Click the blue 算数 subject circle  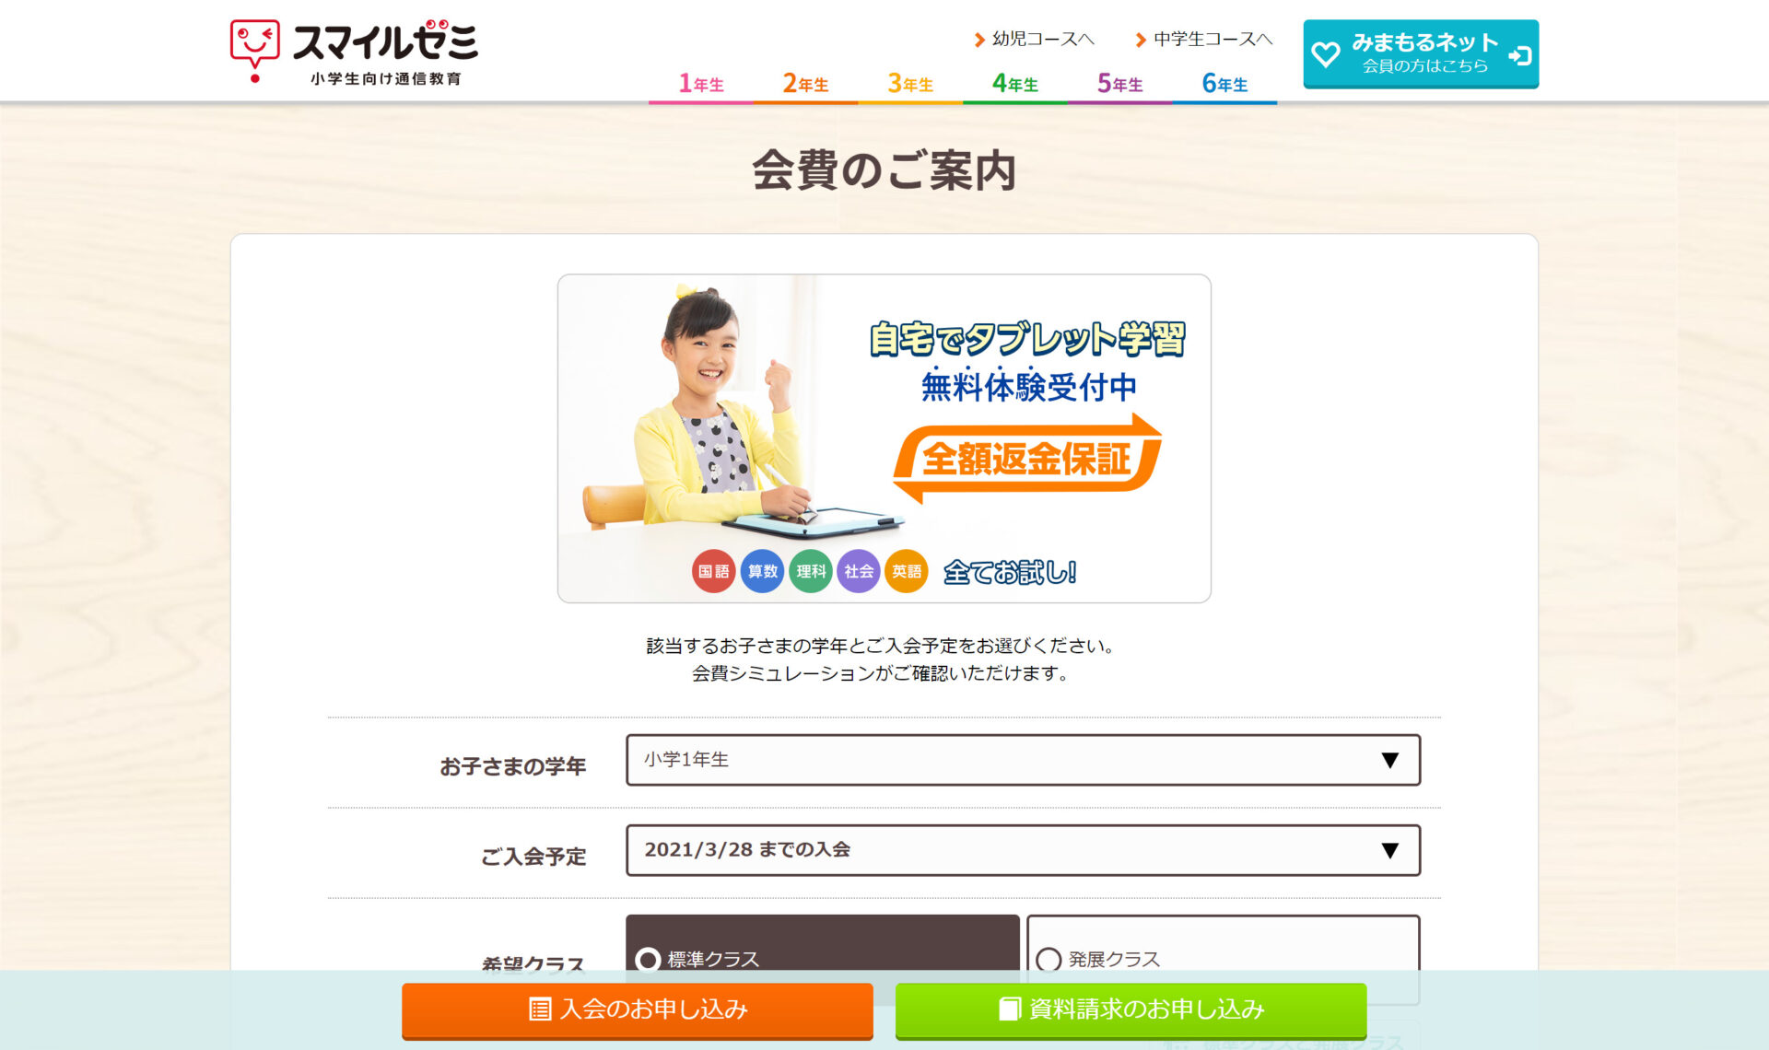762,571
